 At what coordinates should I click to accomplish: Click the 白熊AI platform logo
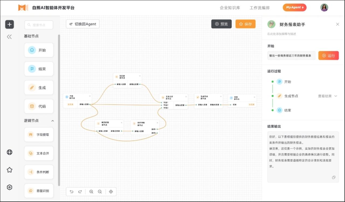tap(23, 8)
